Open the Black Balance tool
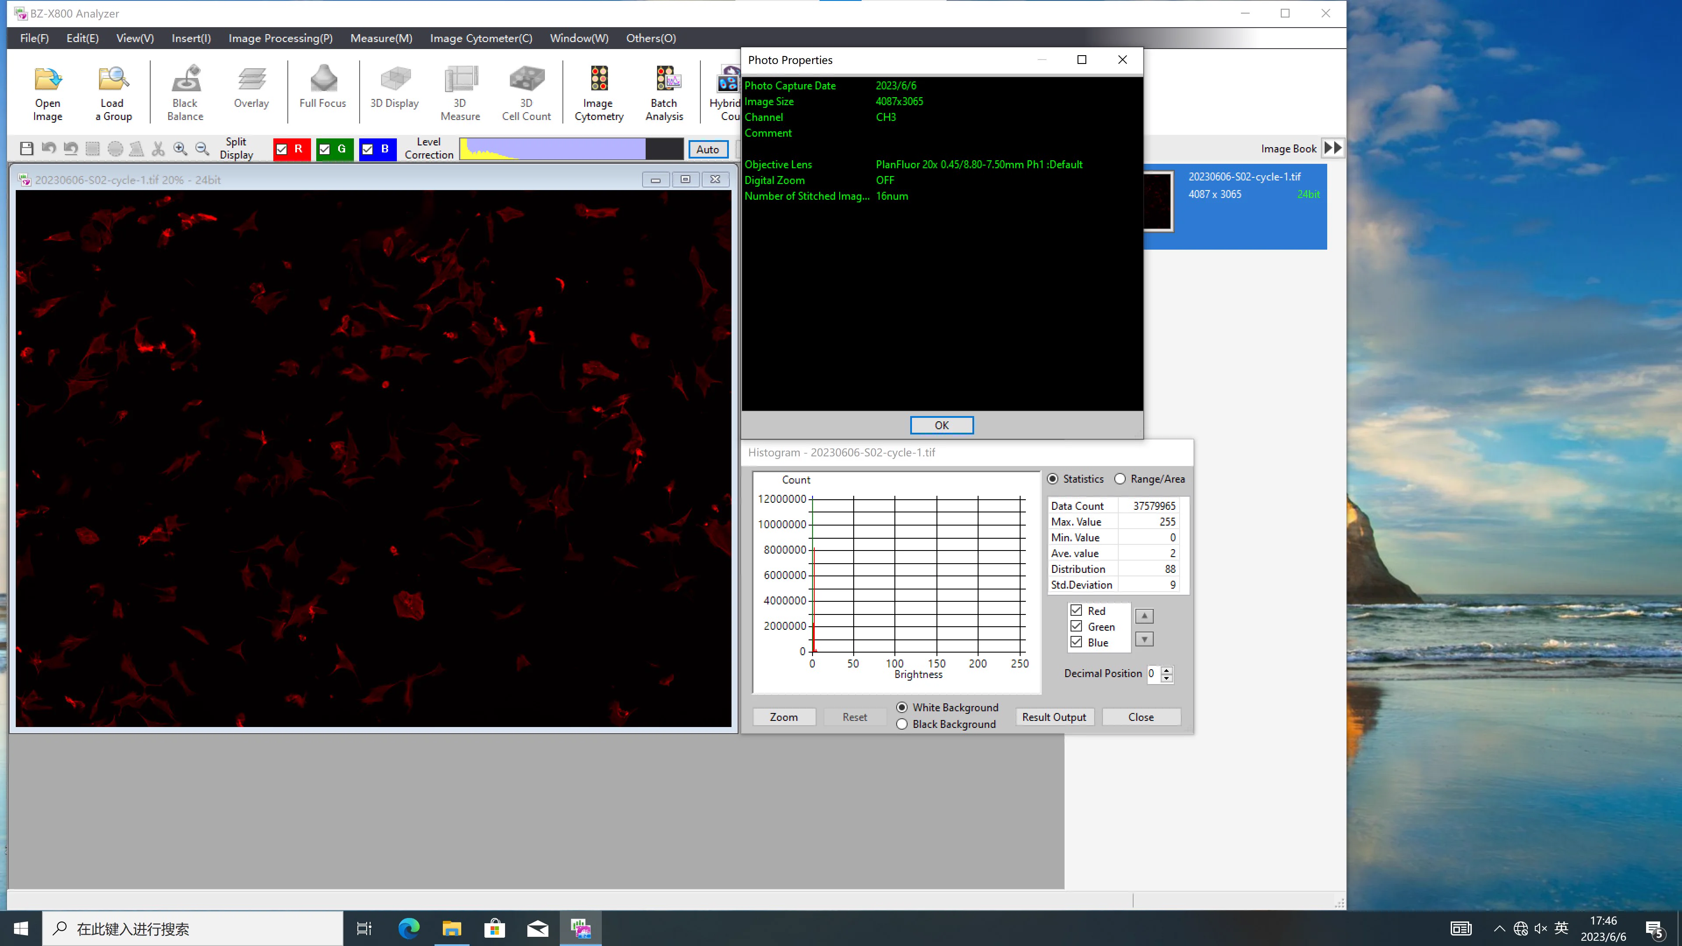The height and width of the screenshot is (946, 1682). (x=185, y=93)
